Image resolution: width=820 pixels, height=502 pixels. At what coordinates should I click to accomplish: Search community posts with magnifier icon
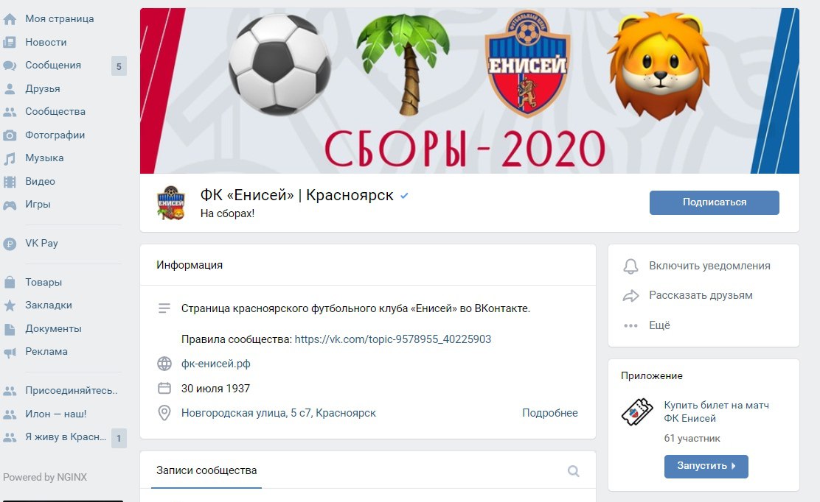pyautogui.click(x=573, y=471)
